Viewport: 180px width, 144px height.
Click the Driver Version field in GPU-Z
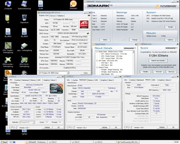(70, 57)
